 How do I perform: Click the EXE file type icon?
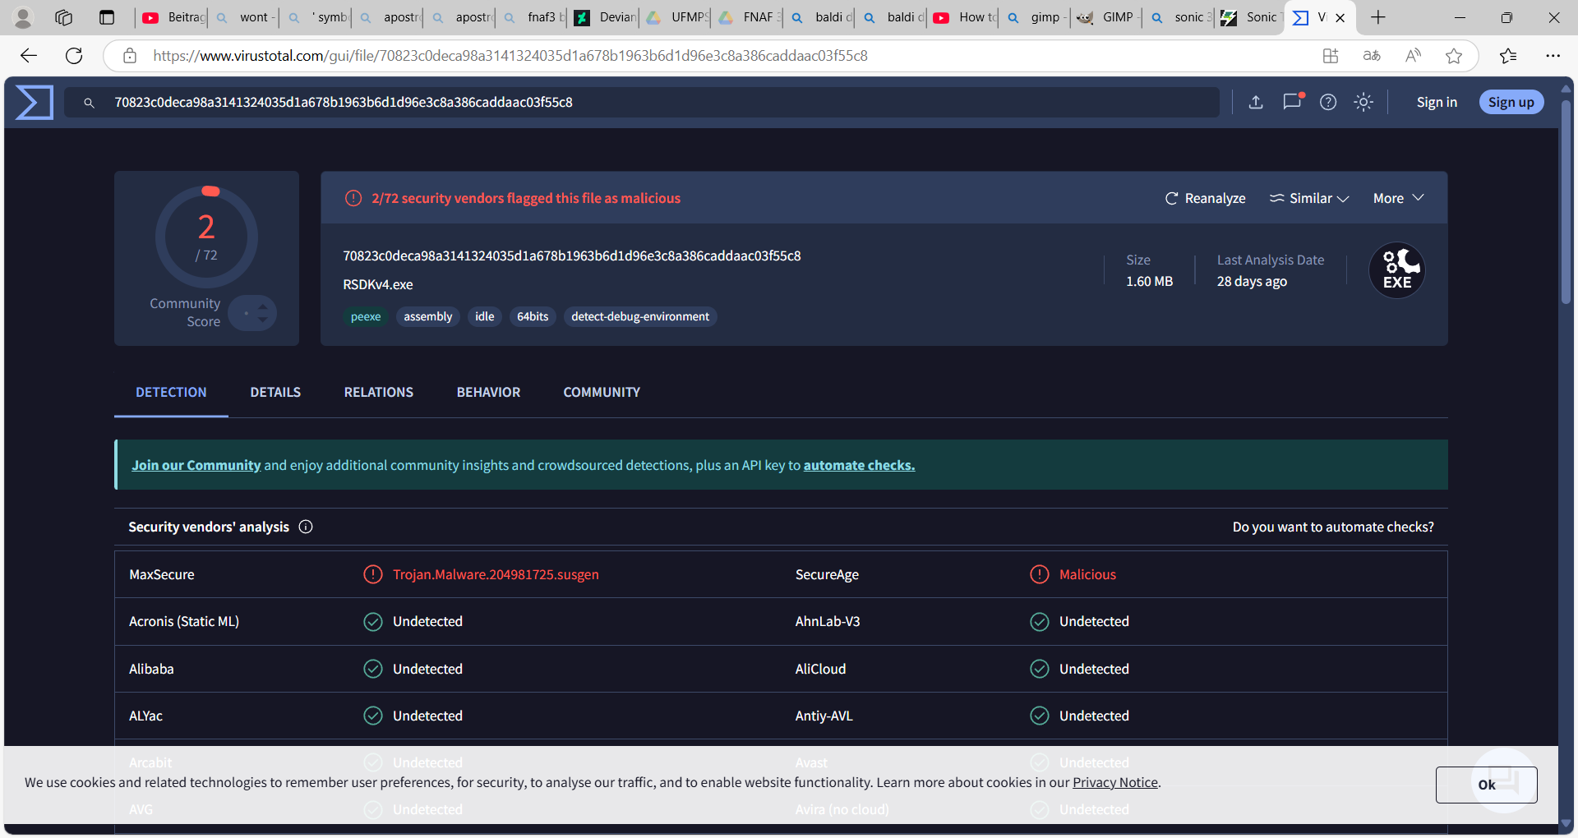coord(1397,270)
